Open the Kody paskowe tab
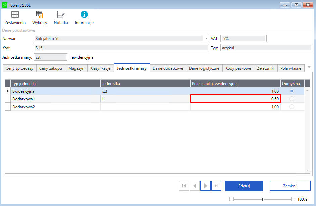The image size is (316, 206). pos(238,68)
